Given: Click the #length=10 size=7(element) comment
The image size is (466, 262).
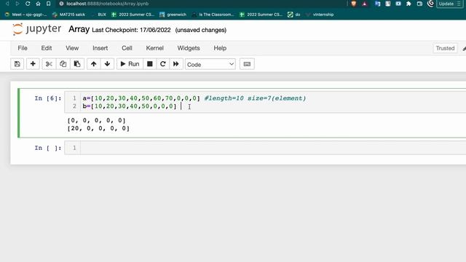Looking at the screenshot, I should pyautogui.click(x=255, y=98).
